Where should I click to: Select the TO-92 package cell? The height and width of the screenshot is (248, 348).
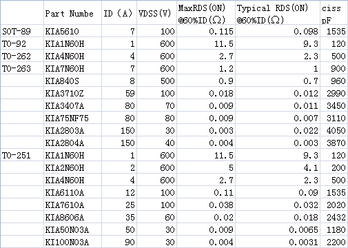point(22,43)
